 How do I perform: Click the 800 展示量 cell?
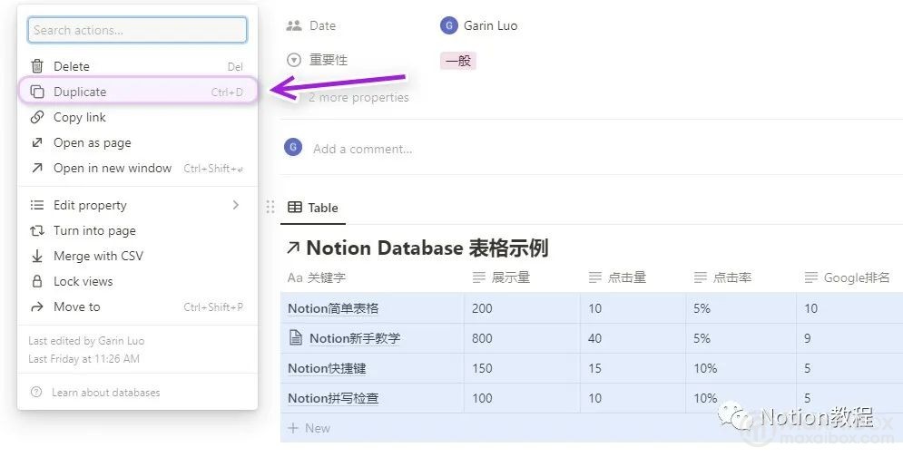point(523,338)
